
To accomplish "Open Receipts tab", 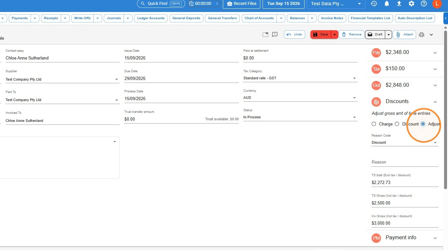I will (x=51, y=18).
